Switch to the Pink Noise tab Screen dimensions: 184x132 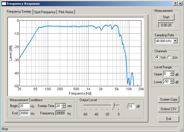click(66, 12)
